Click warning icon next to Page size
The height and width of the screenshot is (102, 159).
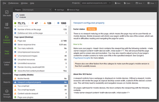click(x=15, y=41)
